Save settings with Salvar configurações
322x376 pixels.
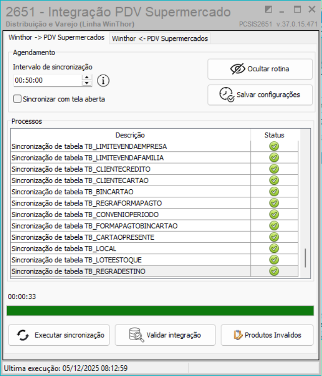[260, 95]
